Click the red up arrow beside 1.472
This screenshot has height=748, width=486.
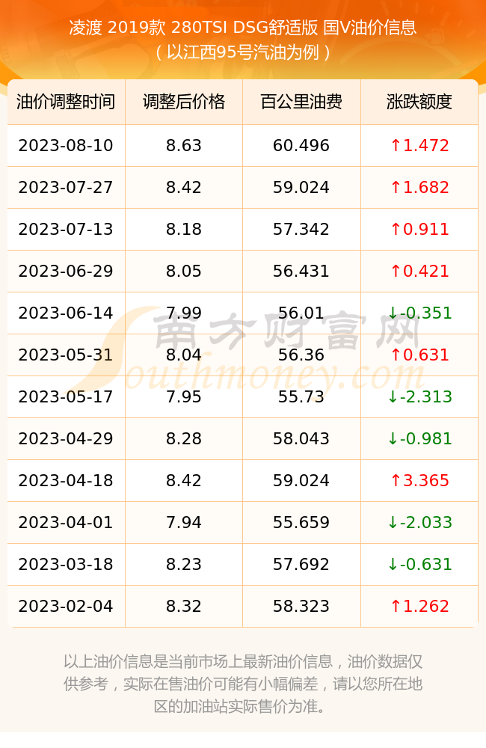[396, 145]
